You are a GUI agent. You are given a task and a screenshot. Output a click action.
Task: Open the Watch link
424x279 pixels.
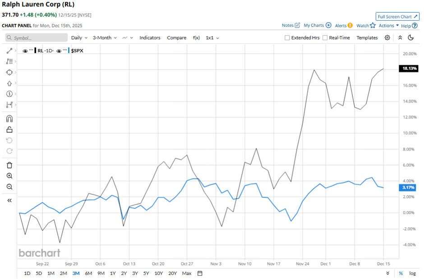[362, 25]
